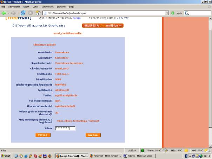The image size is (212, 159).
Task: Go to the Home page icon
Action: point(38,13)
